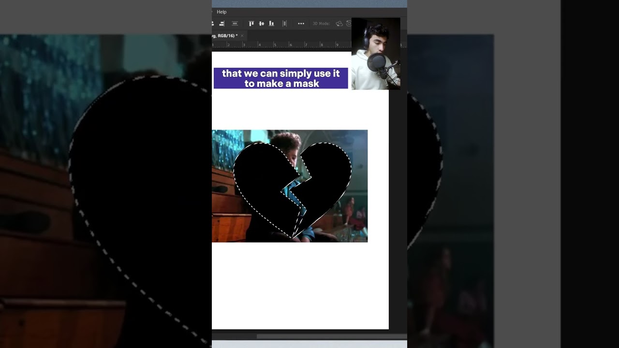Click the align top edges icon
The image size is (619, 348).
251,24
